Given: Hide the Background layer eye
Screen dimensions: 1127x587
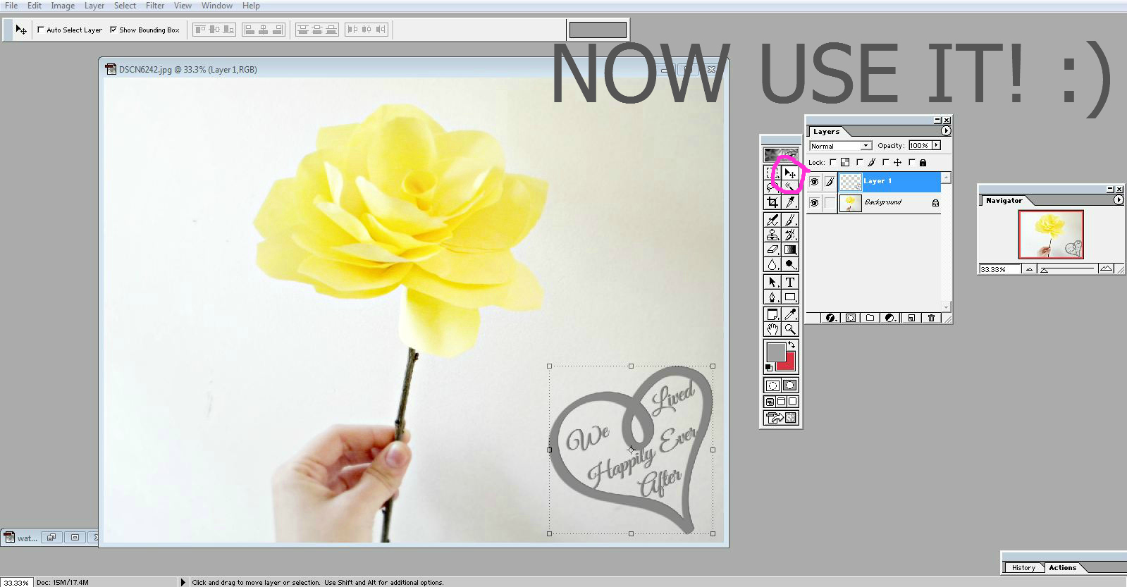Looking at the screenshot, I should pos(814,203).
